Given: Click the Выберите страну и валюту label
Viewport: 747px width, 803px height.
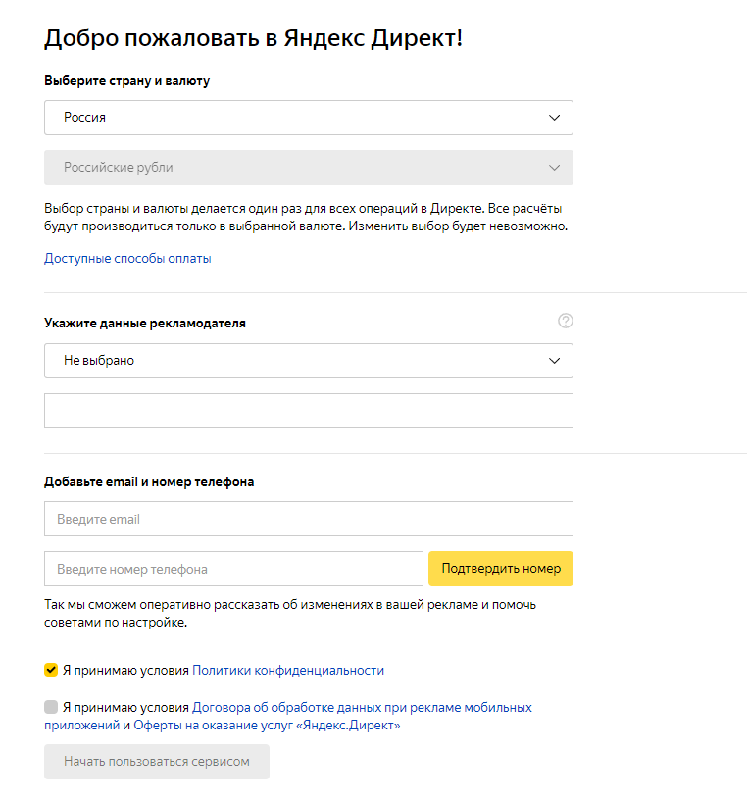Looking at the screenshot, I should 127,81.
